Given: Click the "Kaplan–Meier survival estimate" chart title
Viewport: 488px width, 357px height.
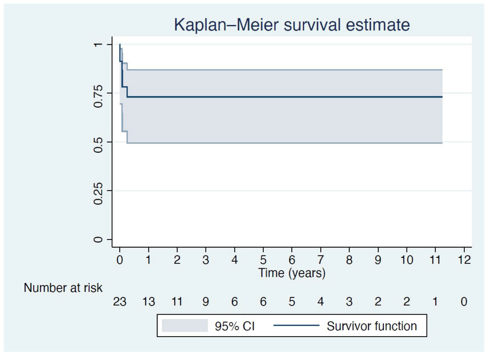Looking at the screenshot, I should click(292, 25).
